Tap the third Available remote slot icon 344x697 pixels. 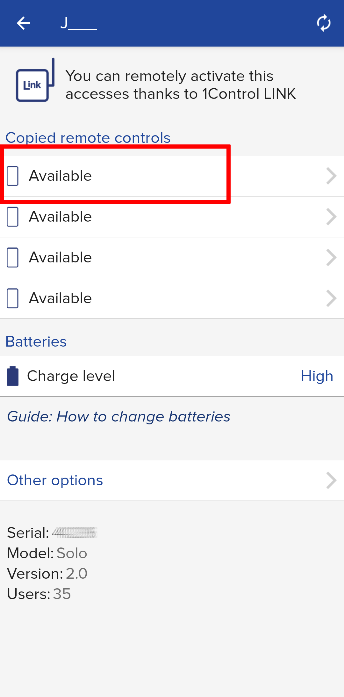(x=13, y=258)
